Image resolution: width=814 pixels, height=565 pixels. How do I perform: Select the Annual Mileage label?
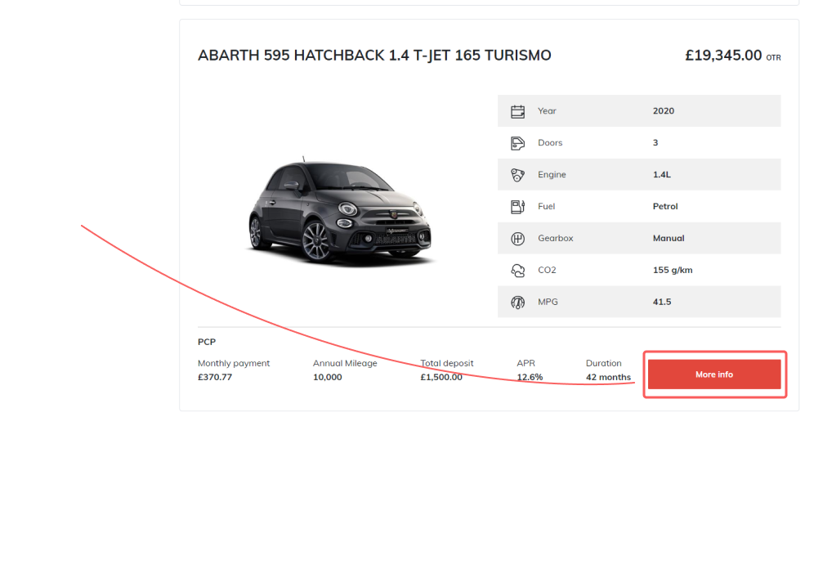click(x=345, y=364)
